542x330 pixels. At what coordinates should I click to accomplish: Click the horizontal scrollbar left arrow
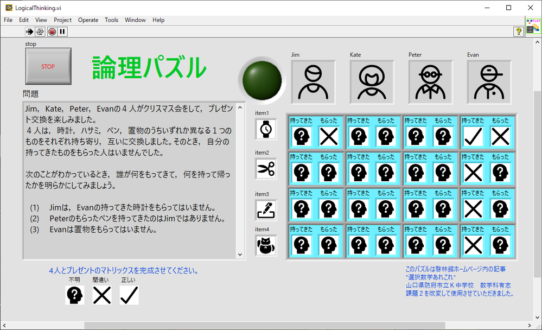click(x=4, y=326)
